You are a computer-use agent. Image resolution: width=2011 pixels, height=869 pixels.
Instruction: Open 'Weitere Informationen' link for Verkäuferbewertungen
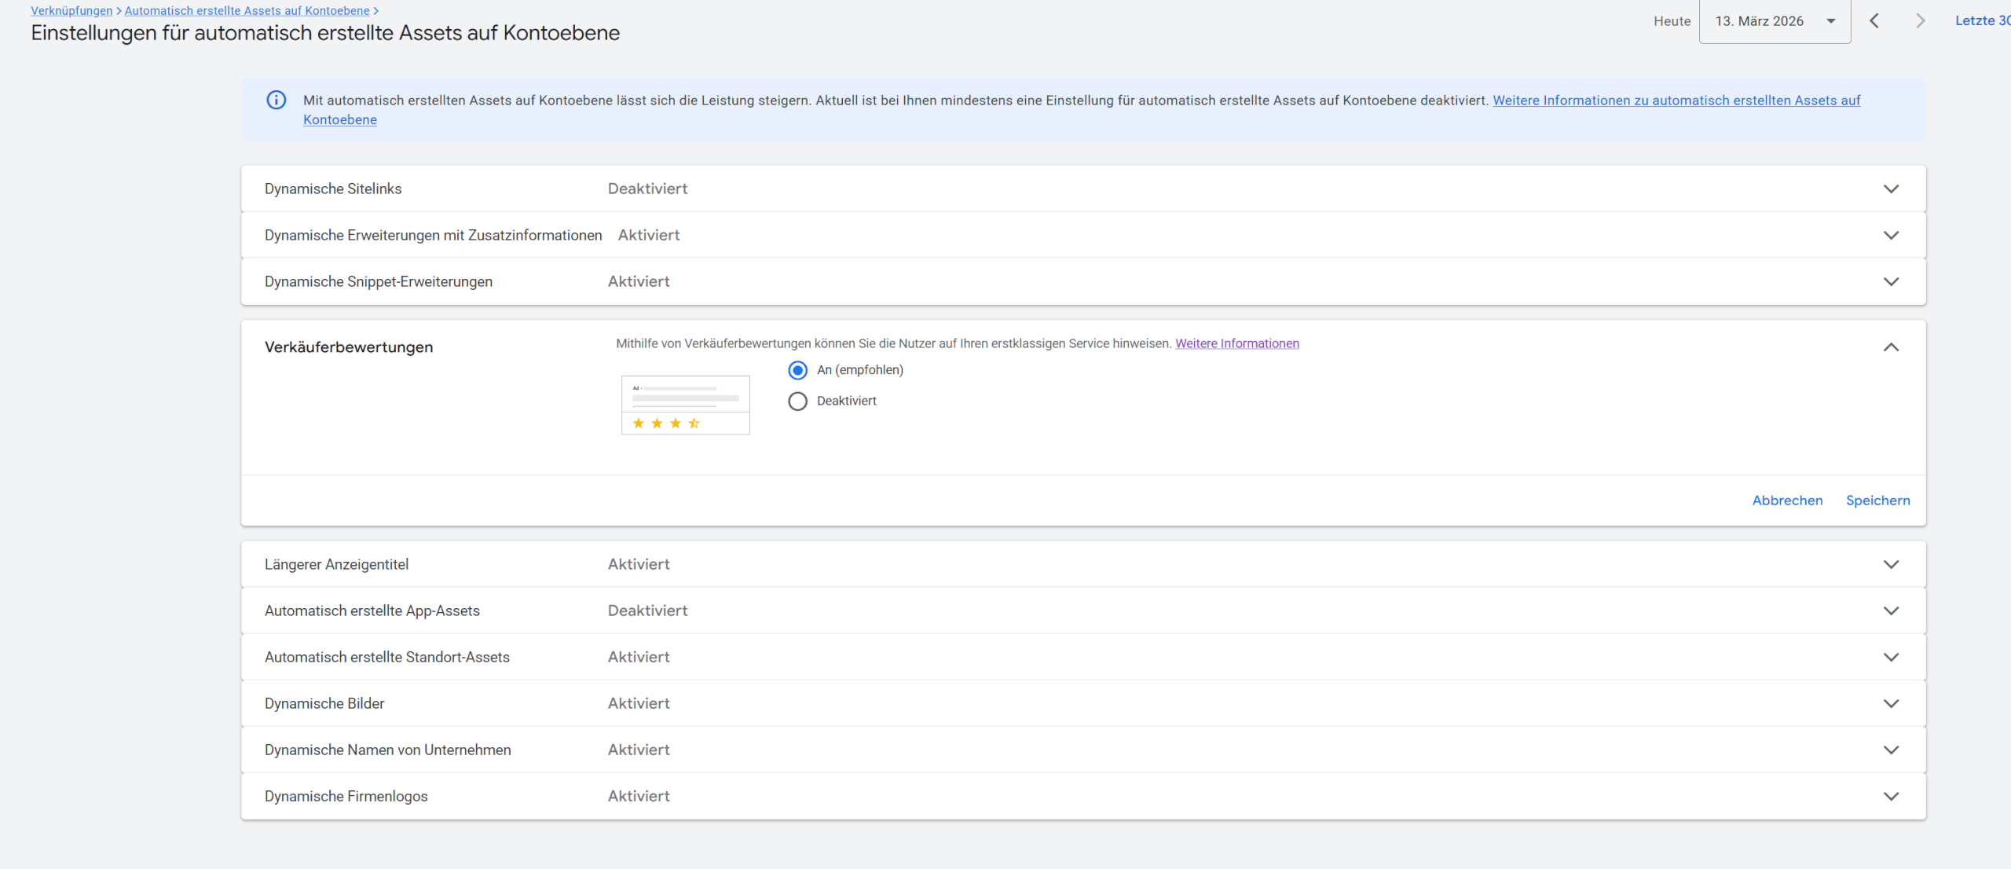coord(1236,343)
